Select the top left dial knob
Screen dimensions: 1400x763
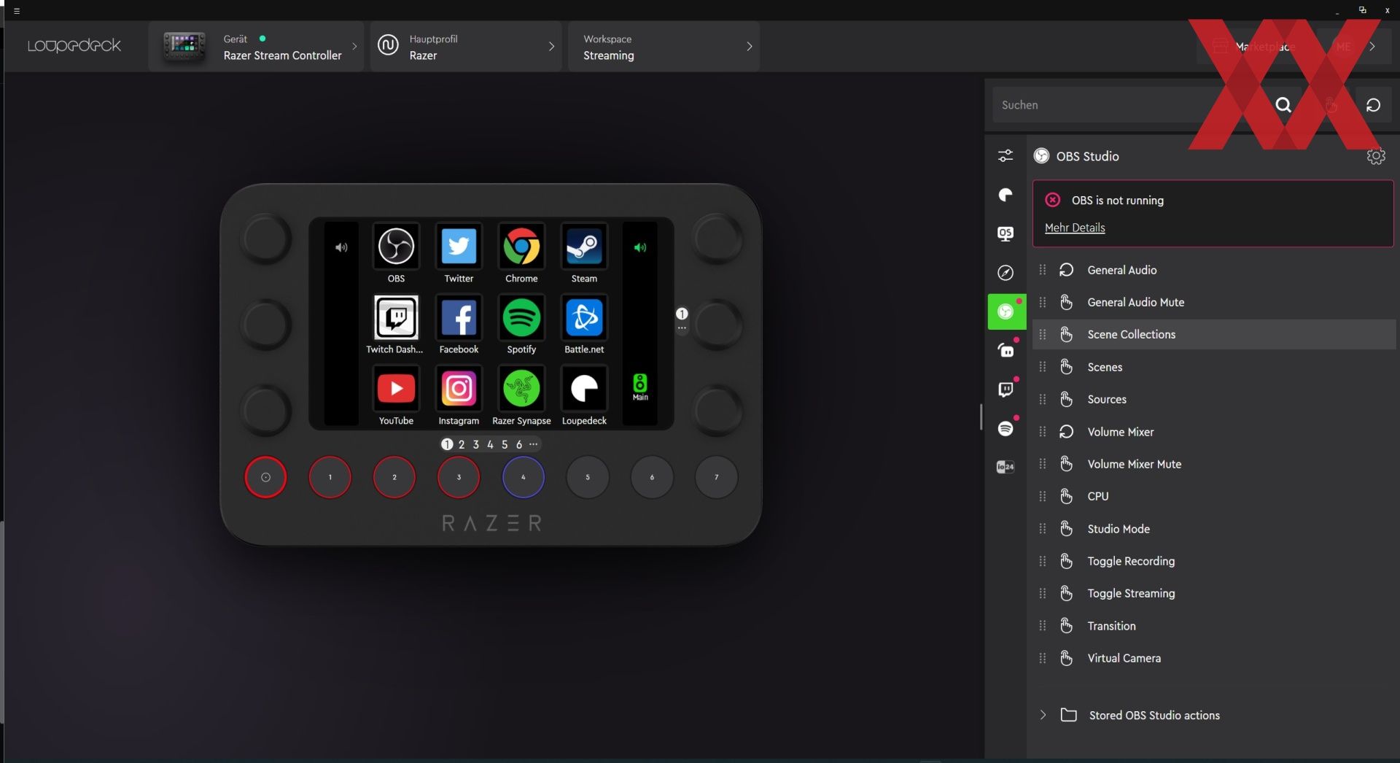(266, 239)
